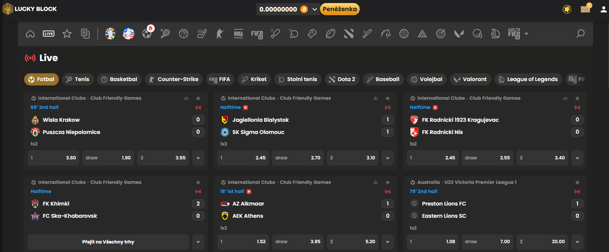Expand more markets for Wisla Krakow match
The width and height of the screenshot is (609, 252).
click(x=198, y=158)
